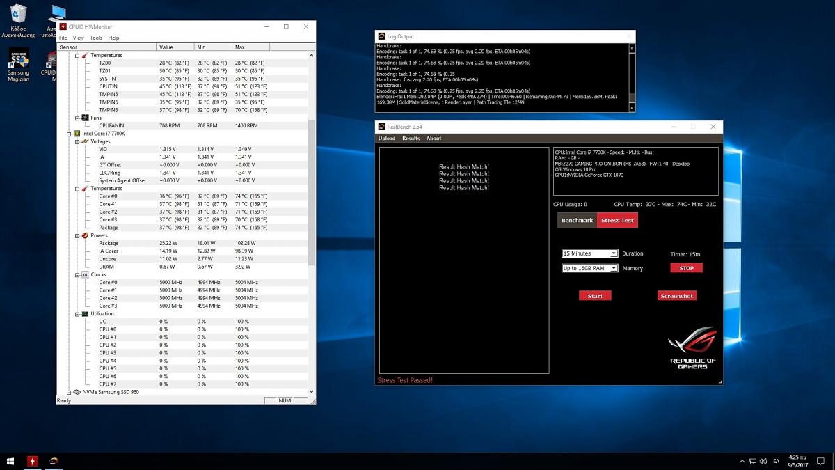Image resolution: width=835 pixels, height=470 pixels.
Task: Expand the NVMe Samsung SSD 960 node
Action: coord(69,392)
